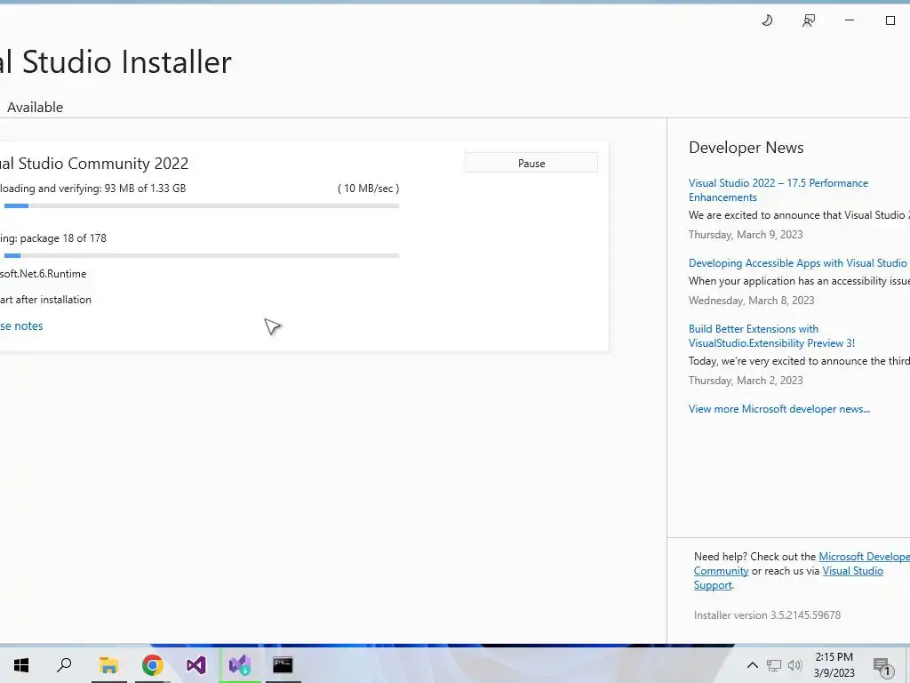Select the 10 MB/sec download speed text

[x=369, y=189]
